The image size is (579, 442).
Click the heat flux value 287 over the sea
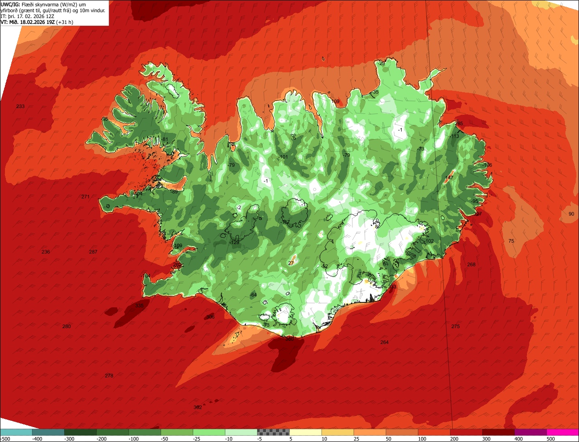93,252
